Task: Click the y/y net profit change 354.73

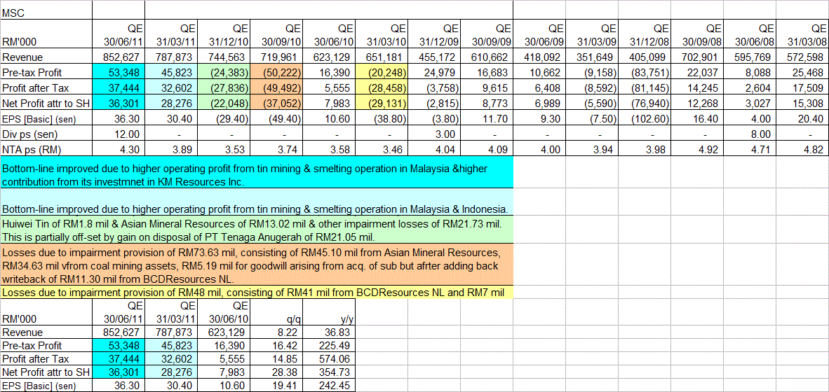Action: point(328,372)
